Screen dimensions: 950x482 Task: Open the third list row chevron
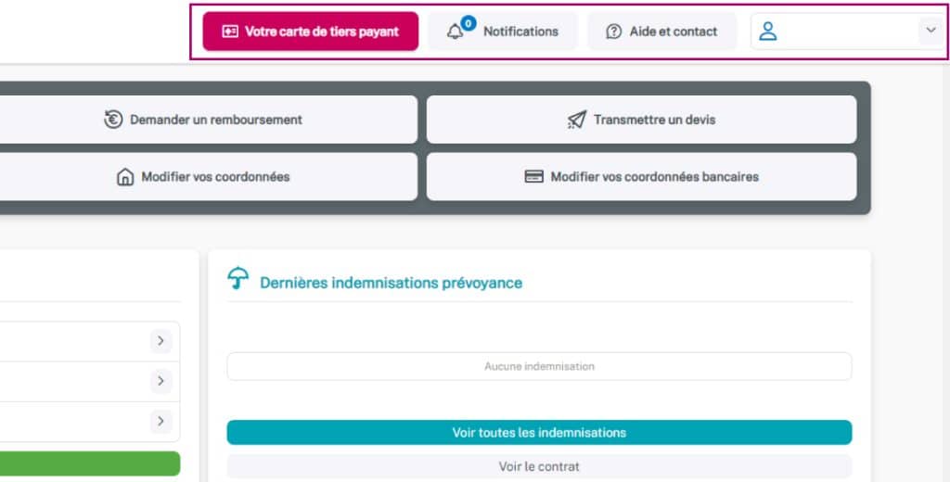click(160, 421)
